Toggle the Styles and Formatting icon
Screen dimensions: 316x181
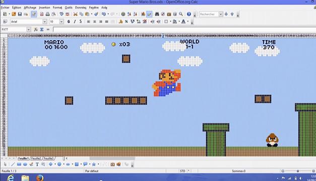pos(5,22)
